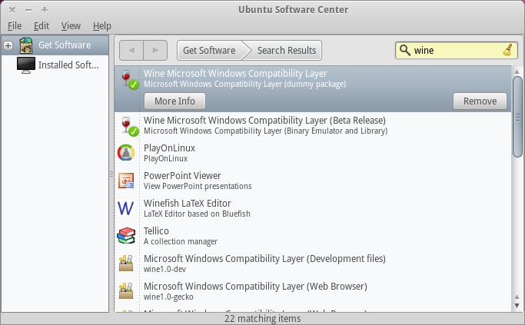Click the More Info button
Image resolution: width=525 pixels, height=325 pixels.
coord(174,101)
